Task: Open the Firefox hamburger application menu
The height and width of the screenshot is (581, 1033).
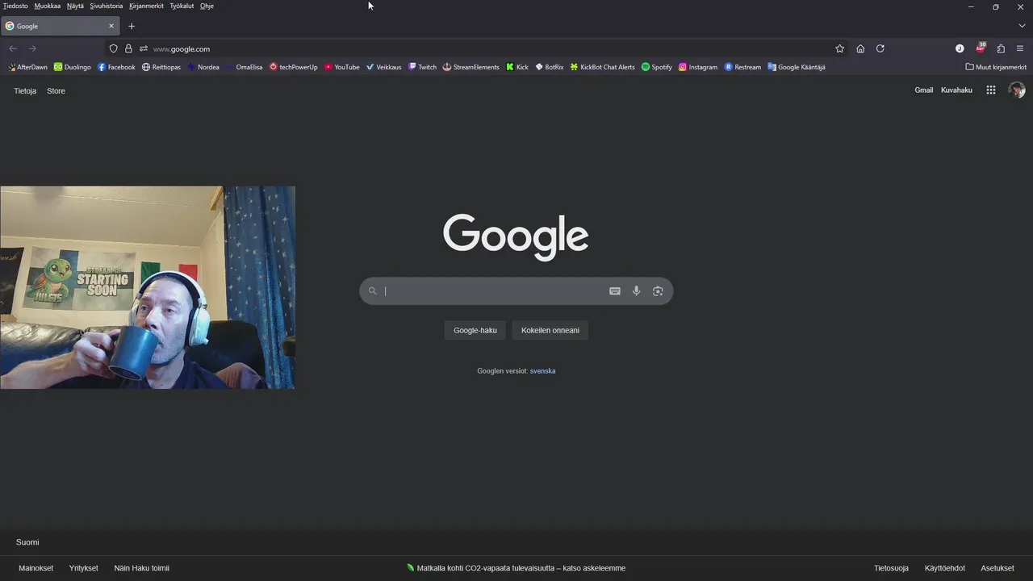Action: (1020, 48)
